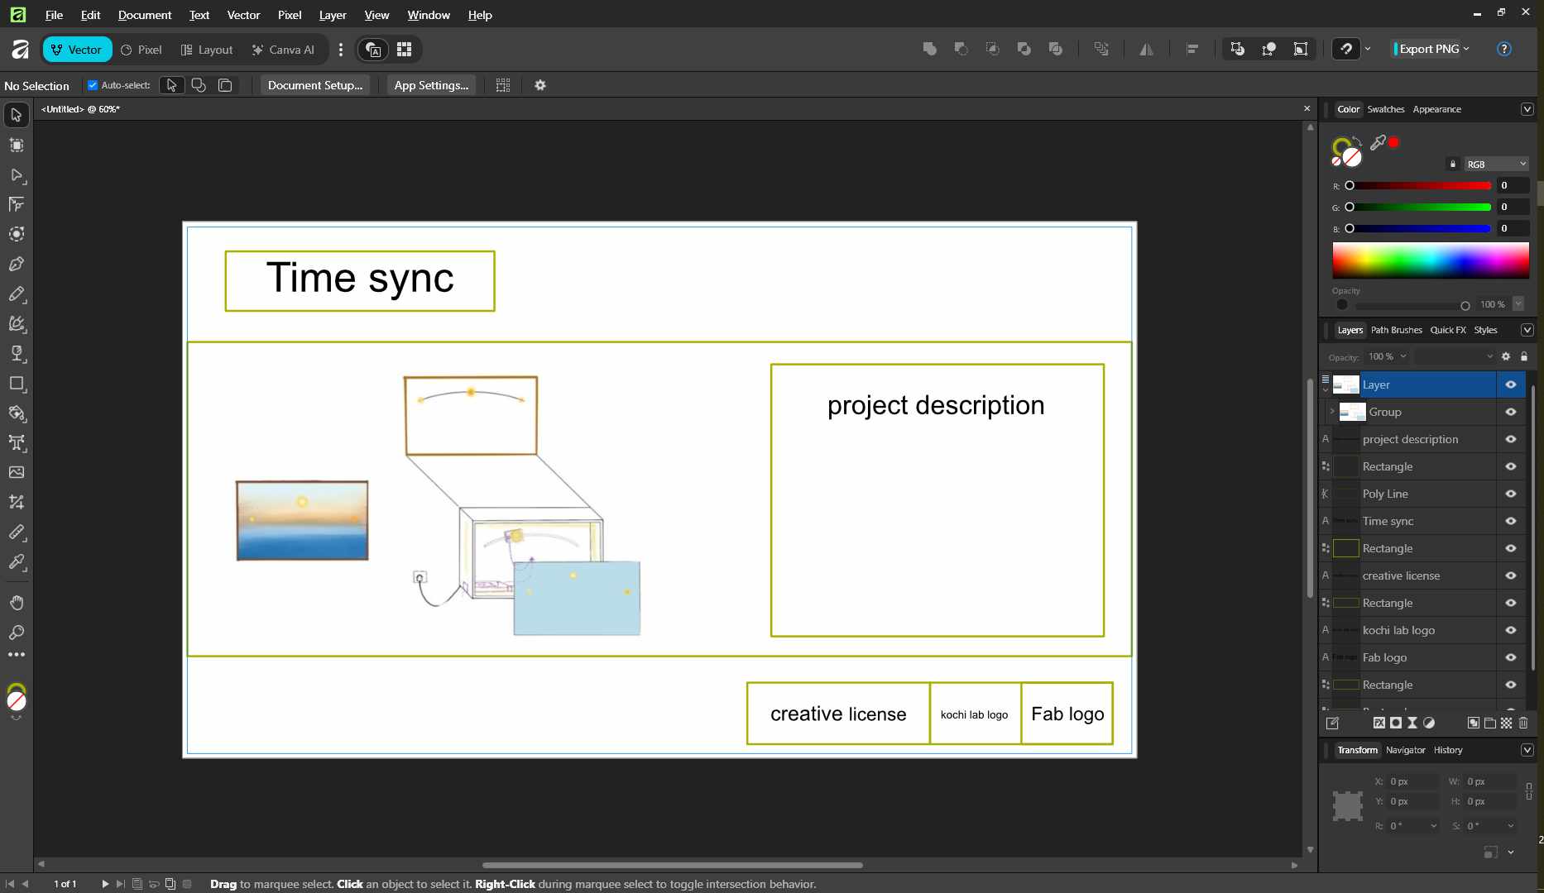This screenshot has height=893, width=1544.
Task: Open the RGB color model dropdown
Action: (1496, 164)
